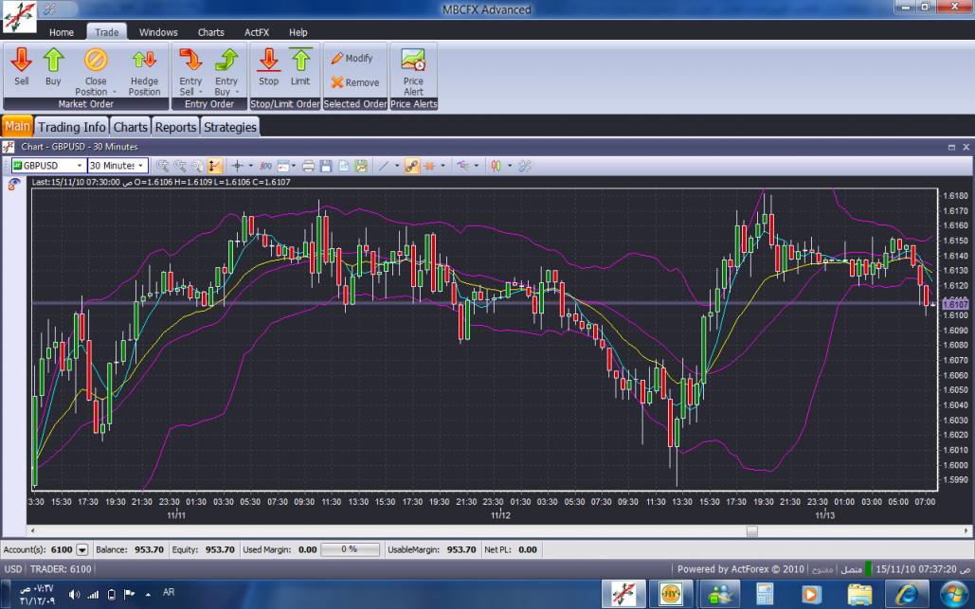
Task: Expand the purple multi-line chart dropdown arrow
Action: [x=477, y=166]
